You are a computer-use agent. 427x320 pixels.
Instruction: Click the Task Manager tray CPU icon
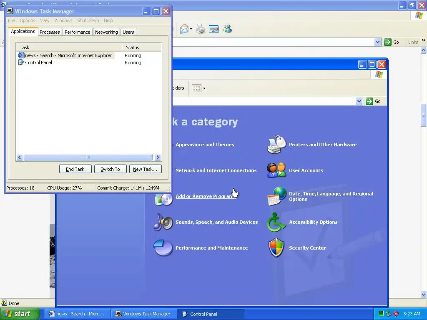click(381, 314)
